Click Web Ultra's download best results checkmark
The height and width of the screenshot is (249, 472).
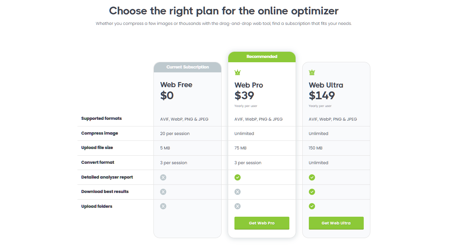tap(312, 192)
